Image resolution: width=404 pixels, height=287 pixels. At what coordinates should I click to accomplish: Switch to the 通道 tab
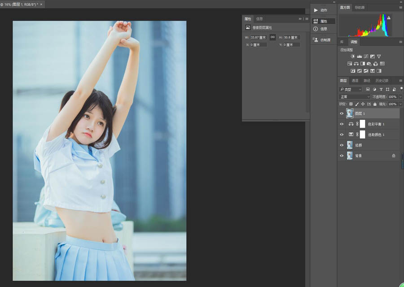(x=355, y=81)
